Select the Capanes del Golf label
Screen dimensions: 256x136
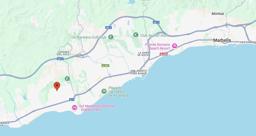click(63, 53)
